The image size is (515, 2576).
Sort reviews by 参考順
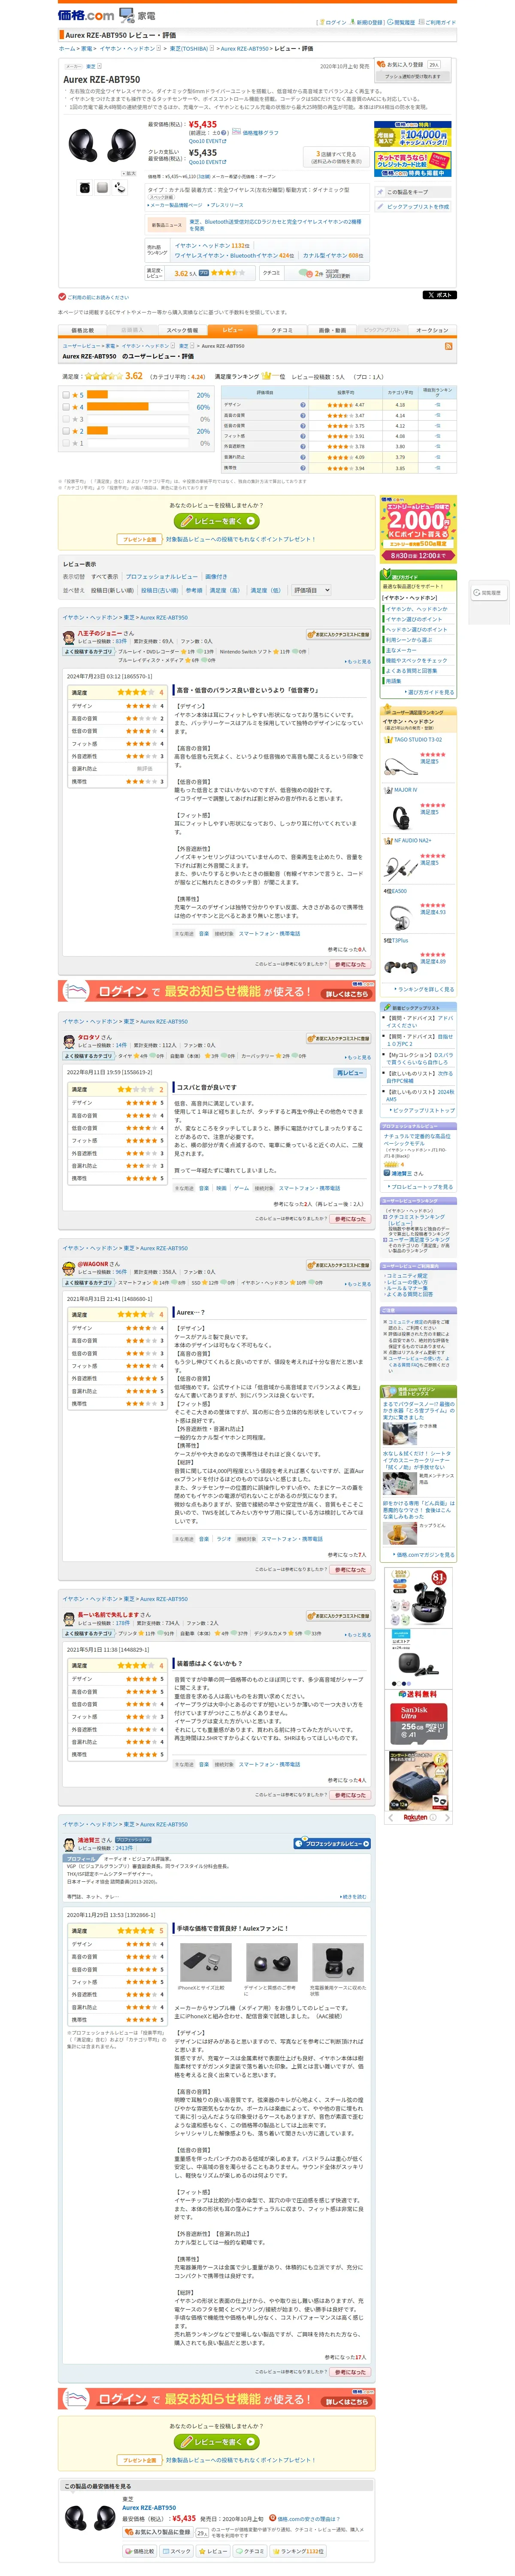point(194,590)
